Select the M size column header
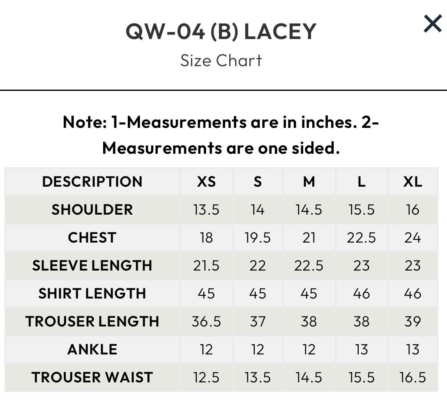447x412 pixels. click(x=309, y=181)
